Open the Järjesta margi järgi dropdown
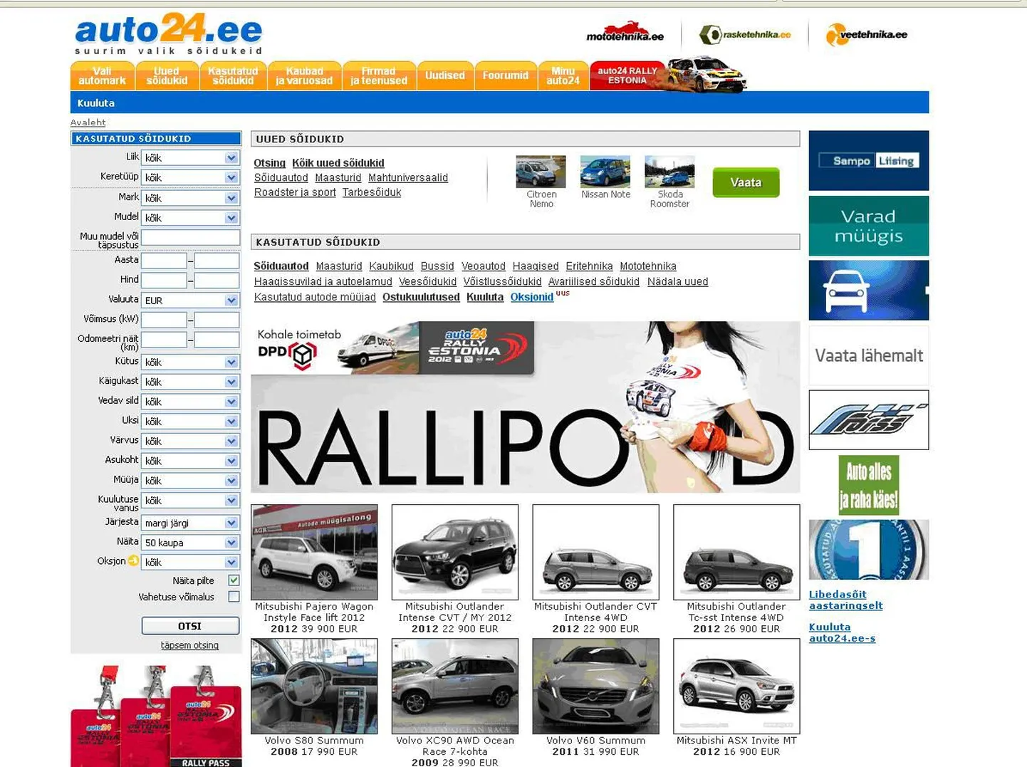This screenshot has height=767, width=1027. tap(190, 523)
